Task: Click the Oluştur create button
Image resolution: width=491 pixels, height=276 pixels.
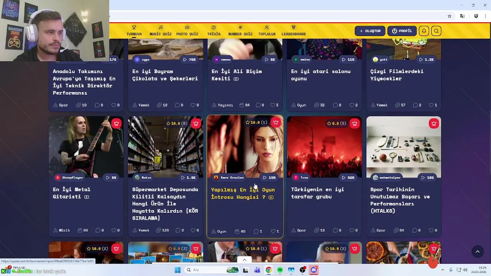Action: 370,31
